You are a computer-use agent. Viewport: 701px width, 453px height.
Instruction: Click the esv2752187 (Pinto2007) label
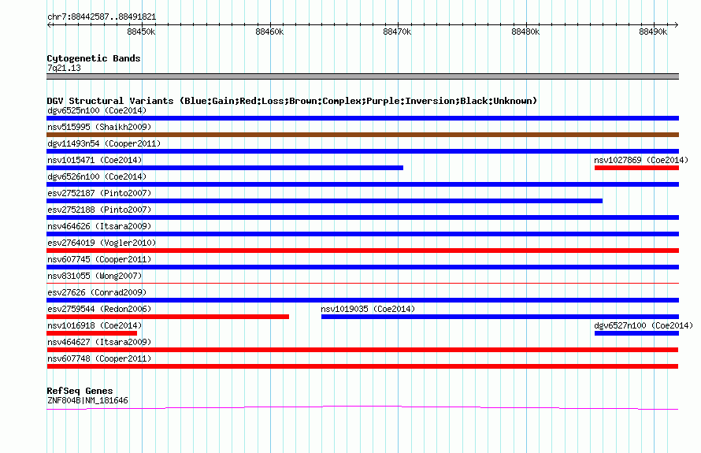[99, 193]
